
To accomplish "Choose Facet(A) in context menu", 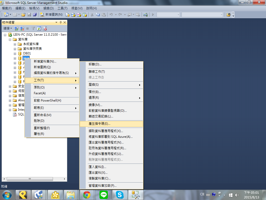I will [x=52, y=93].
